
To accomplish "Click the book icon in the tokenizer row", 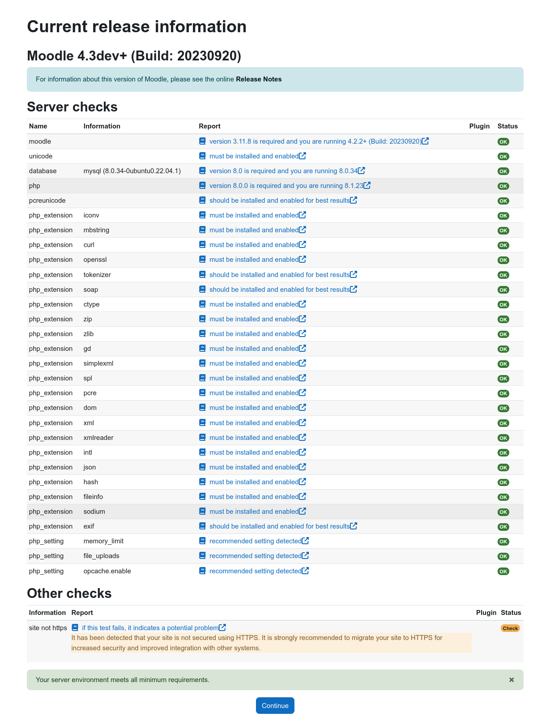I will pyautogui.click(x=202, y=274).
